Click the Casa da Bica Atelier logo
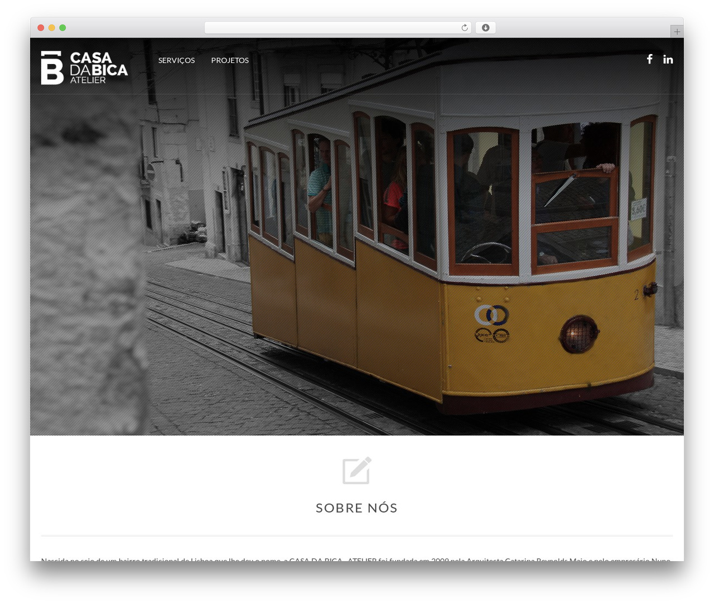Screen dimensions: 714x604 pyautogui.click(x=84, y=68)
